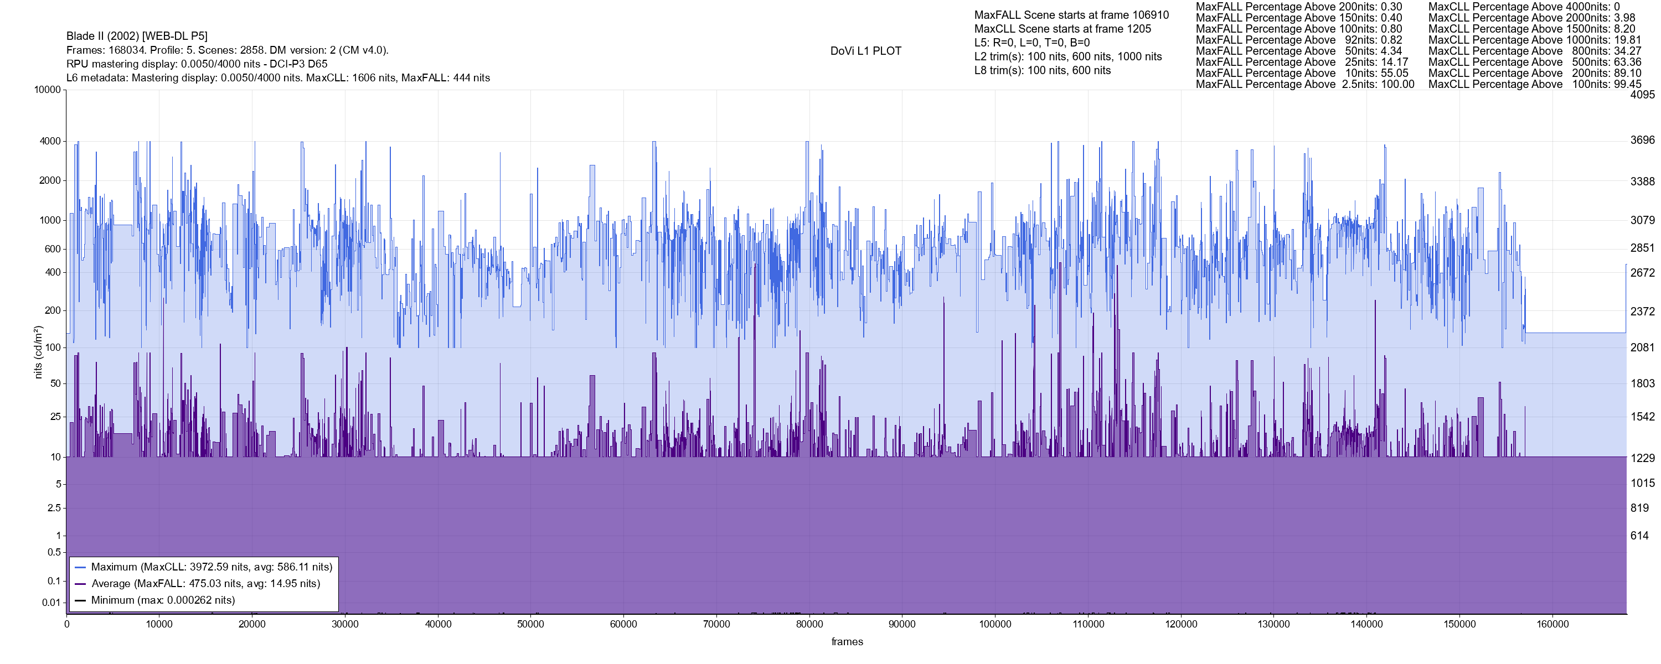Click the DoVi L1 PLOT title

pos(865,51)
